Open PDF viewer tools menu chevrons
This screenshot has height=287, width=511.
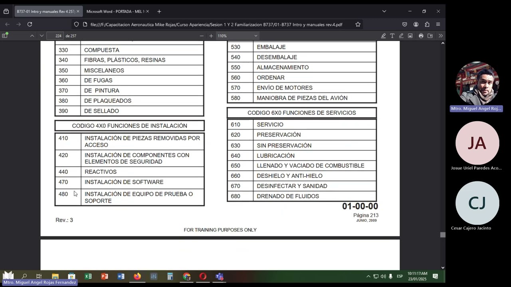pyautogui.click(x=441, y=36)
